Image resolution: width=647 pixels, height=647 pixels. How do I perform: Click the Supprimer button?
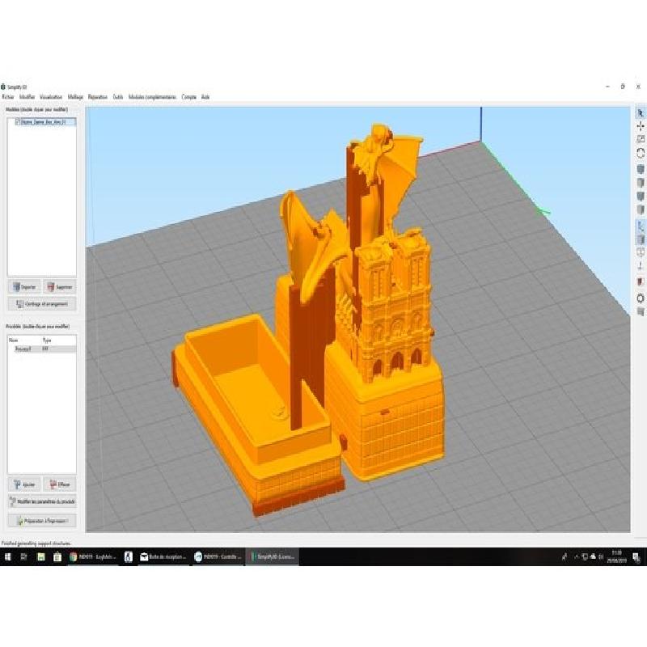point(60,287)
